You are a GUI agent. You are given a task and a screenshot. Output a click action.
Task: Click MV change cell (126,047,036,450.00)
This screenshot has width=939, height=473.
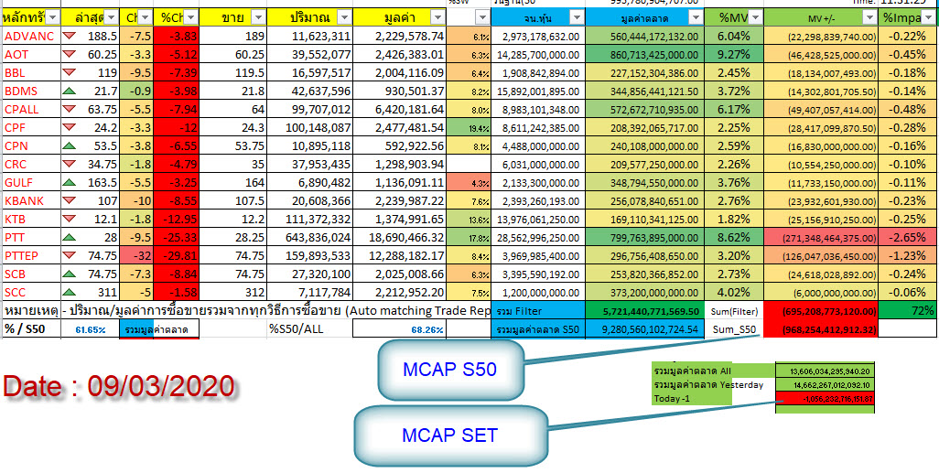821,255
